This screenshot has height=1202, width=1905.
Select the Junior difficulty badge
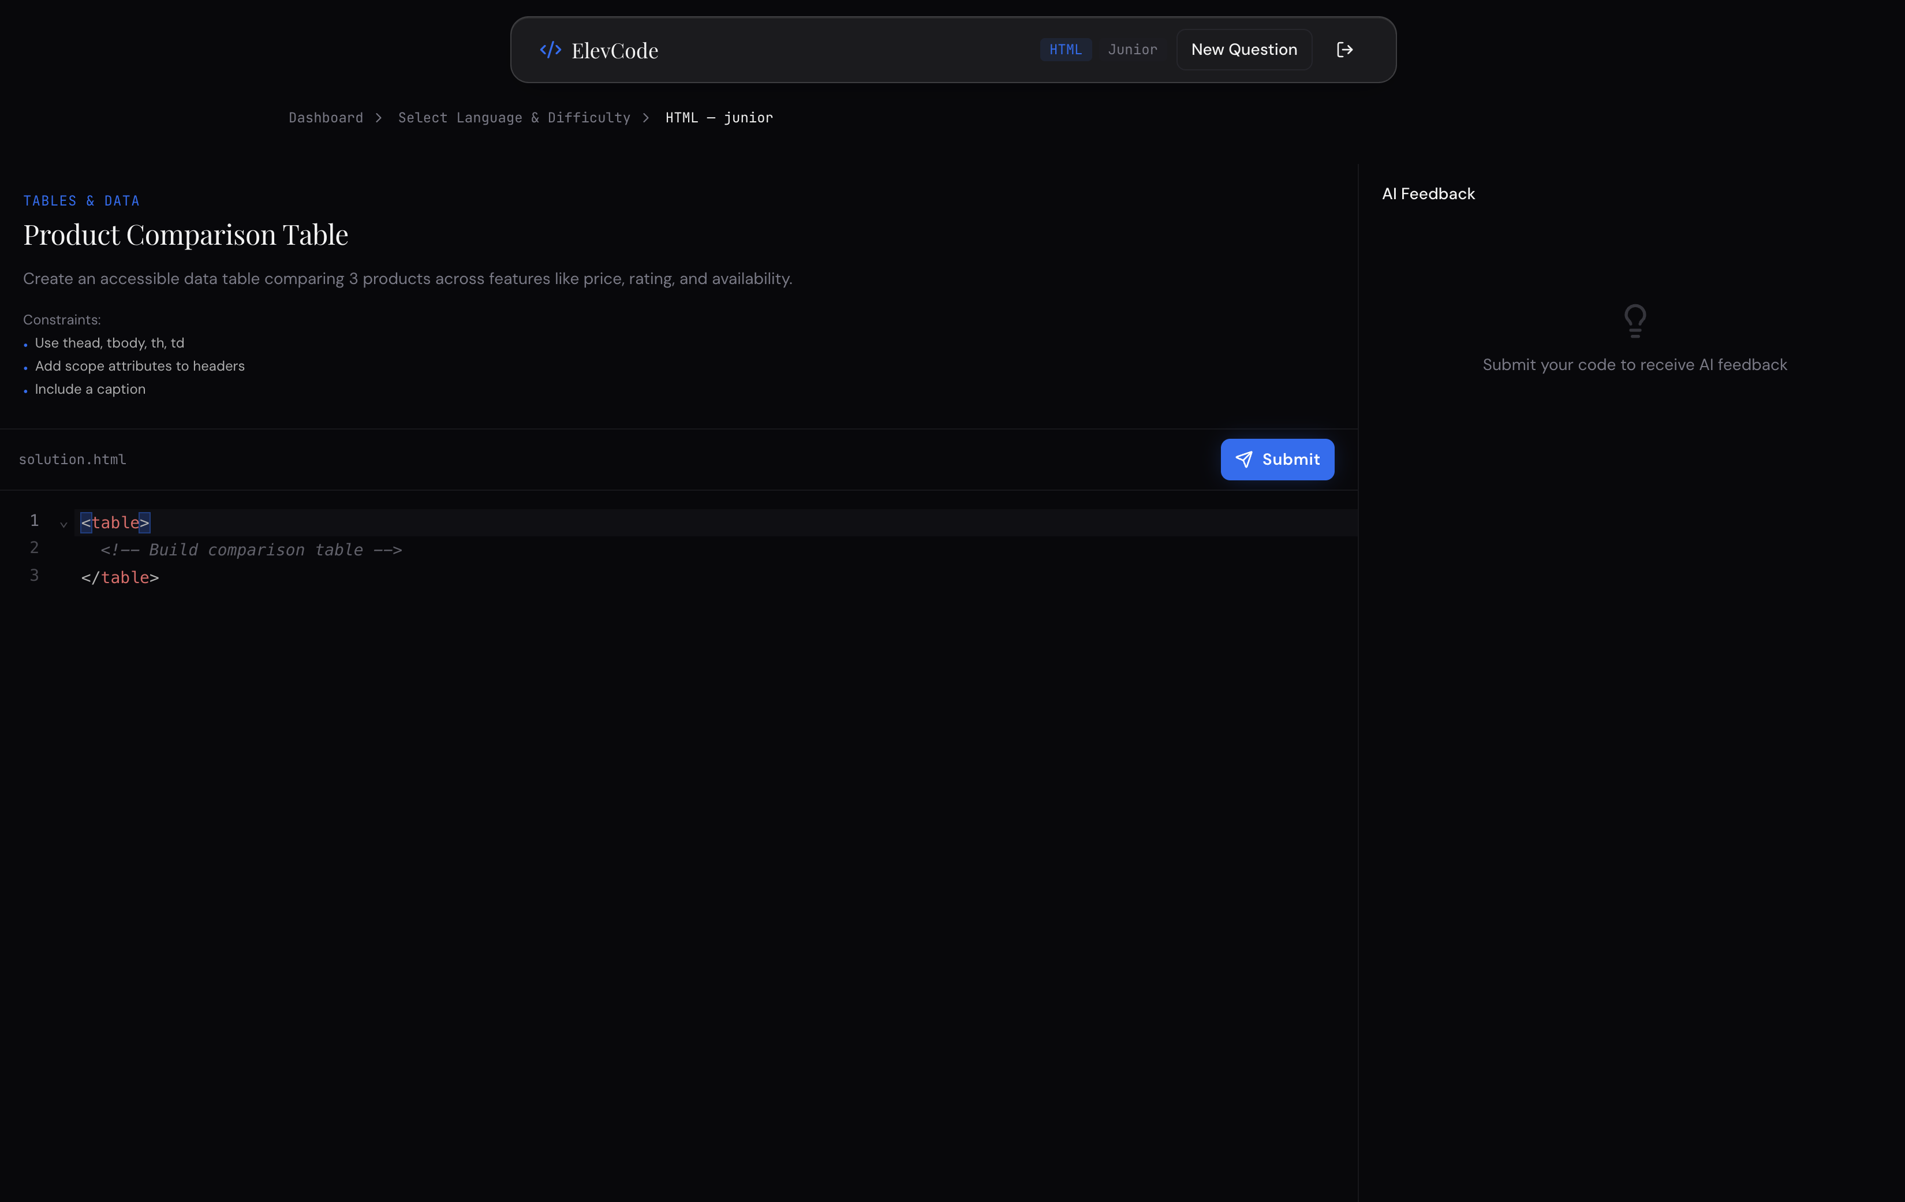pos(1132,49)
